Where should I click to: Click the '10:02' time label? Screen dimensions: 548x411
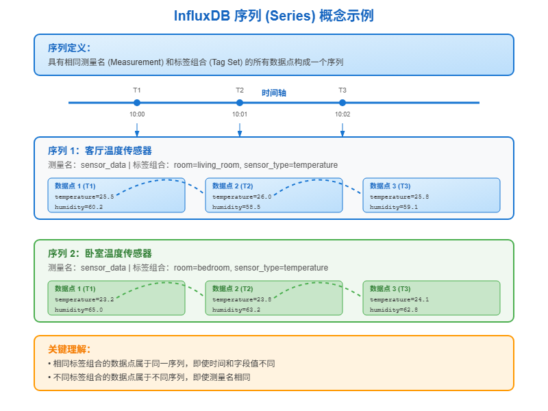342,114
